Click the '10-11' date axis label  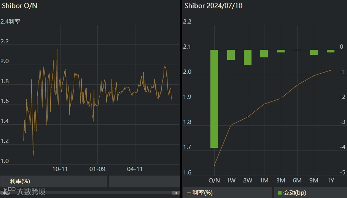(60, 169)
